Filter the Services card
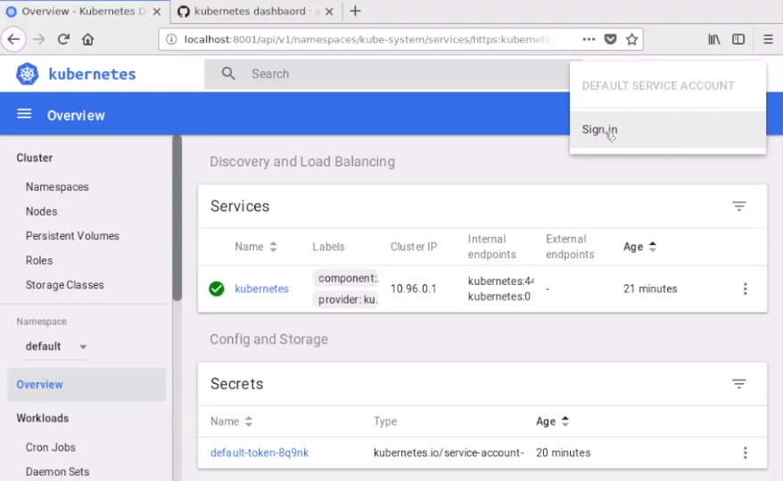 coord(739,206)
